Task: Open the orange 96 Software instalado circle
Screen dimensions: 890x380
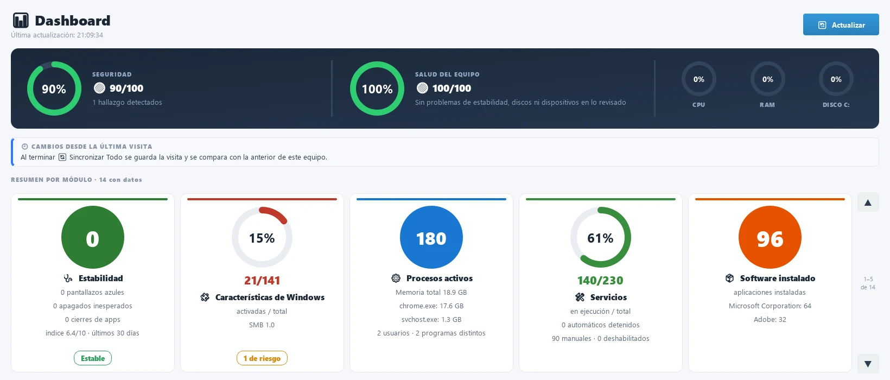Action: point(770,237)
